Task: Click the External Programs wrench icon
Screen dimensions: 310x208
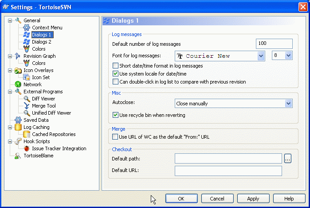Action: [x=18, y=92]
